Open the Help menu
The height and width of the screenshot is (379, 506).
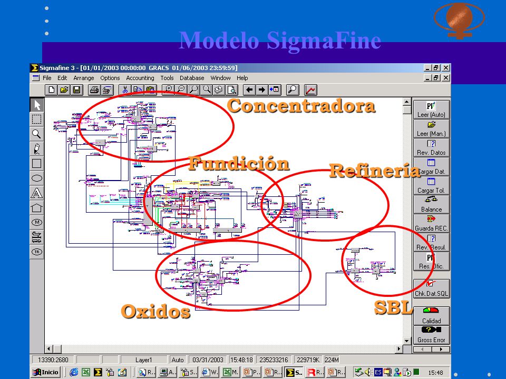pyautogui.click(x=242, y=78)
